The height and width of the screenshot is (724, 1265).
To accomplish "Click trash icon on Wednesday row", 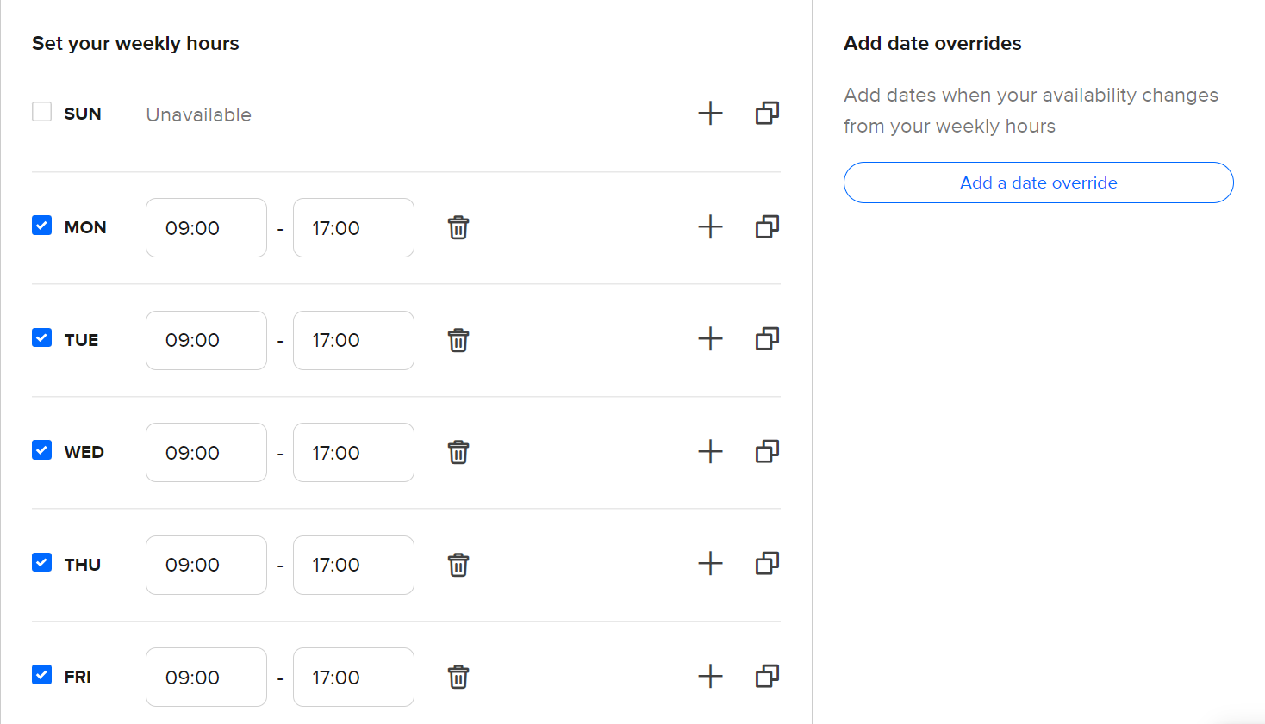I will click(x=458, y=453).
